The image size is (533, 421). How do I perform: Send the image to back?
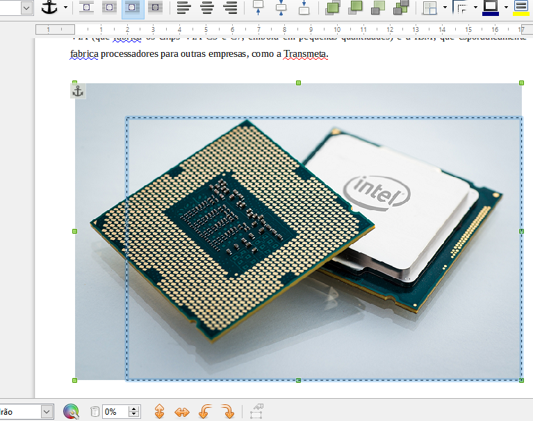click(x=401, y=8)
